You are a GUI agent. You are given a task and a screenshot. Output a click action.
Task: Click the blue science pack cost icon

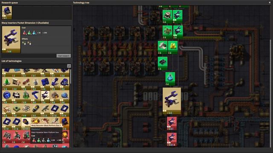[34, 33]
